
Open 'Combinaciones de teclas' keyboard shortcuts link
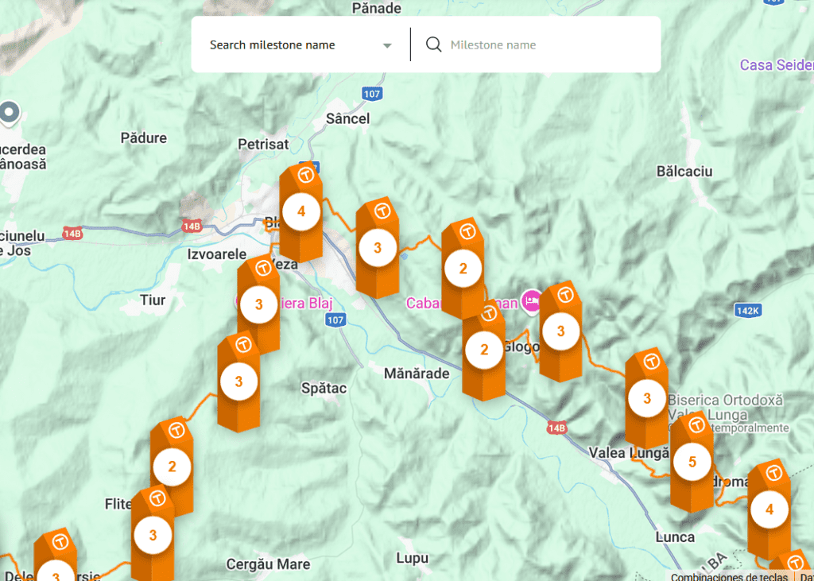pos(728,576)
